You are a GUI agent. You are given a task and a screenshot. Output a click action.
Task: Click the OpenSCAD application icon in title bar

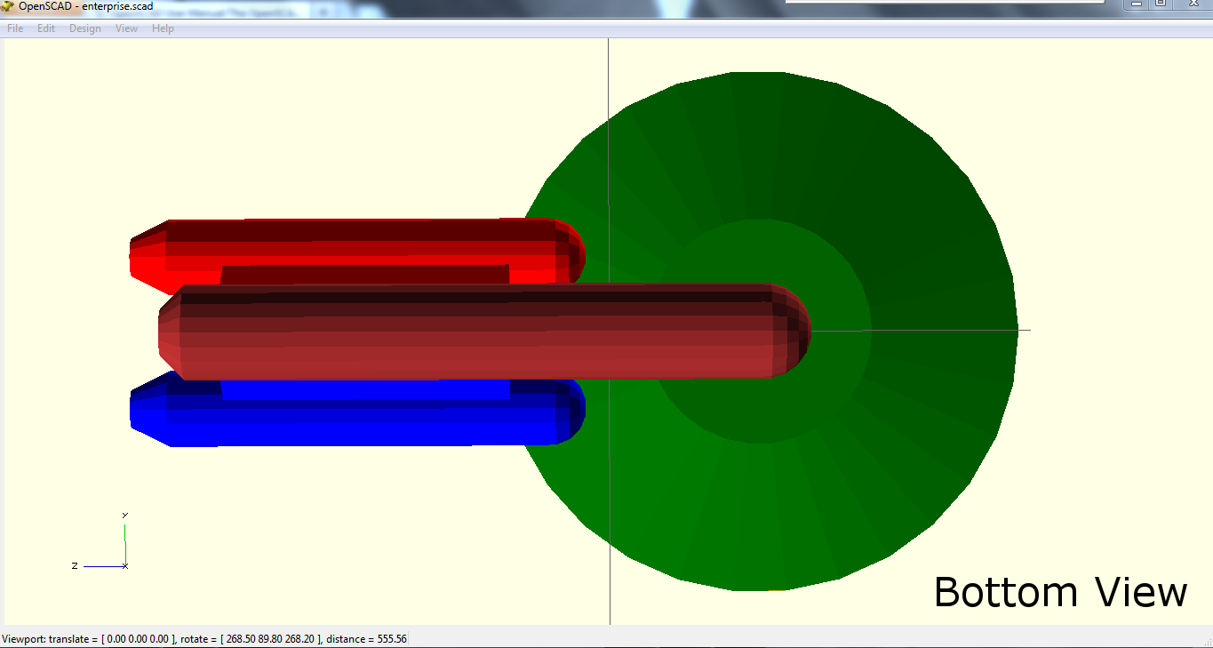coord(9,6)
